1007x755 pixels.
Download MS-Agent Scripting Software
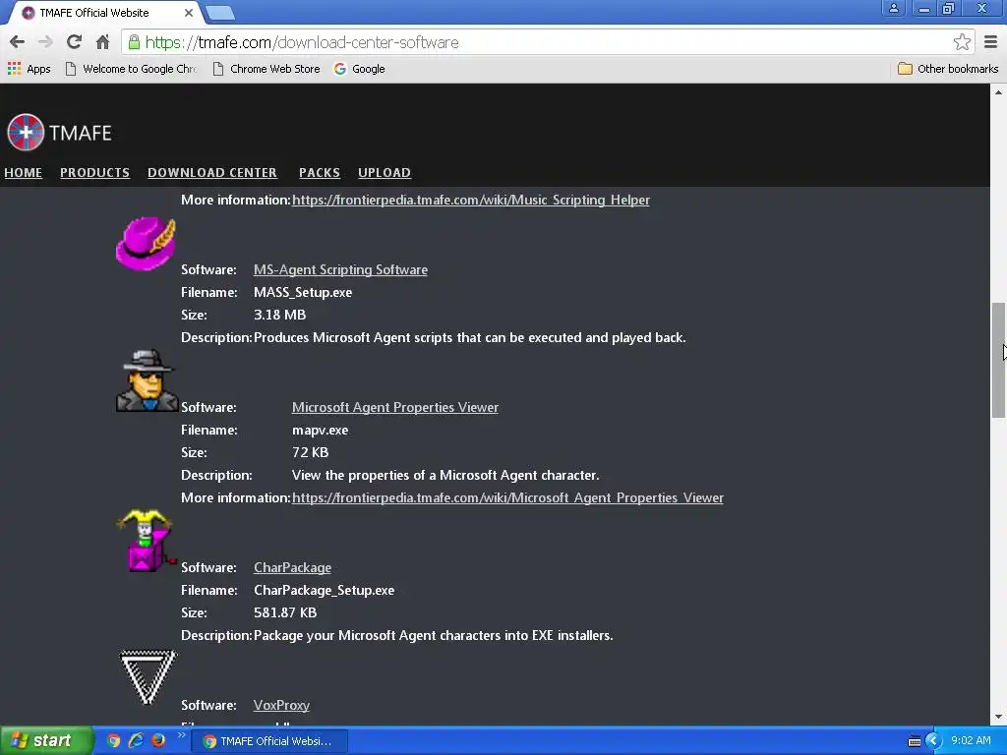(x=340, y=269)
